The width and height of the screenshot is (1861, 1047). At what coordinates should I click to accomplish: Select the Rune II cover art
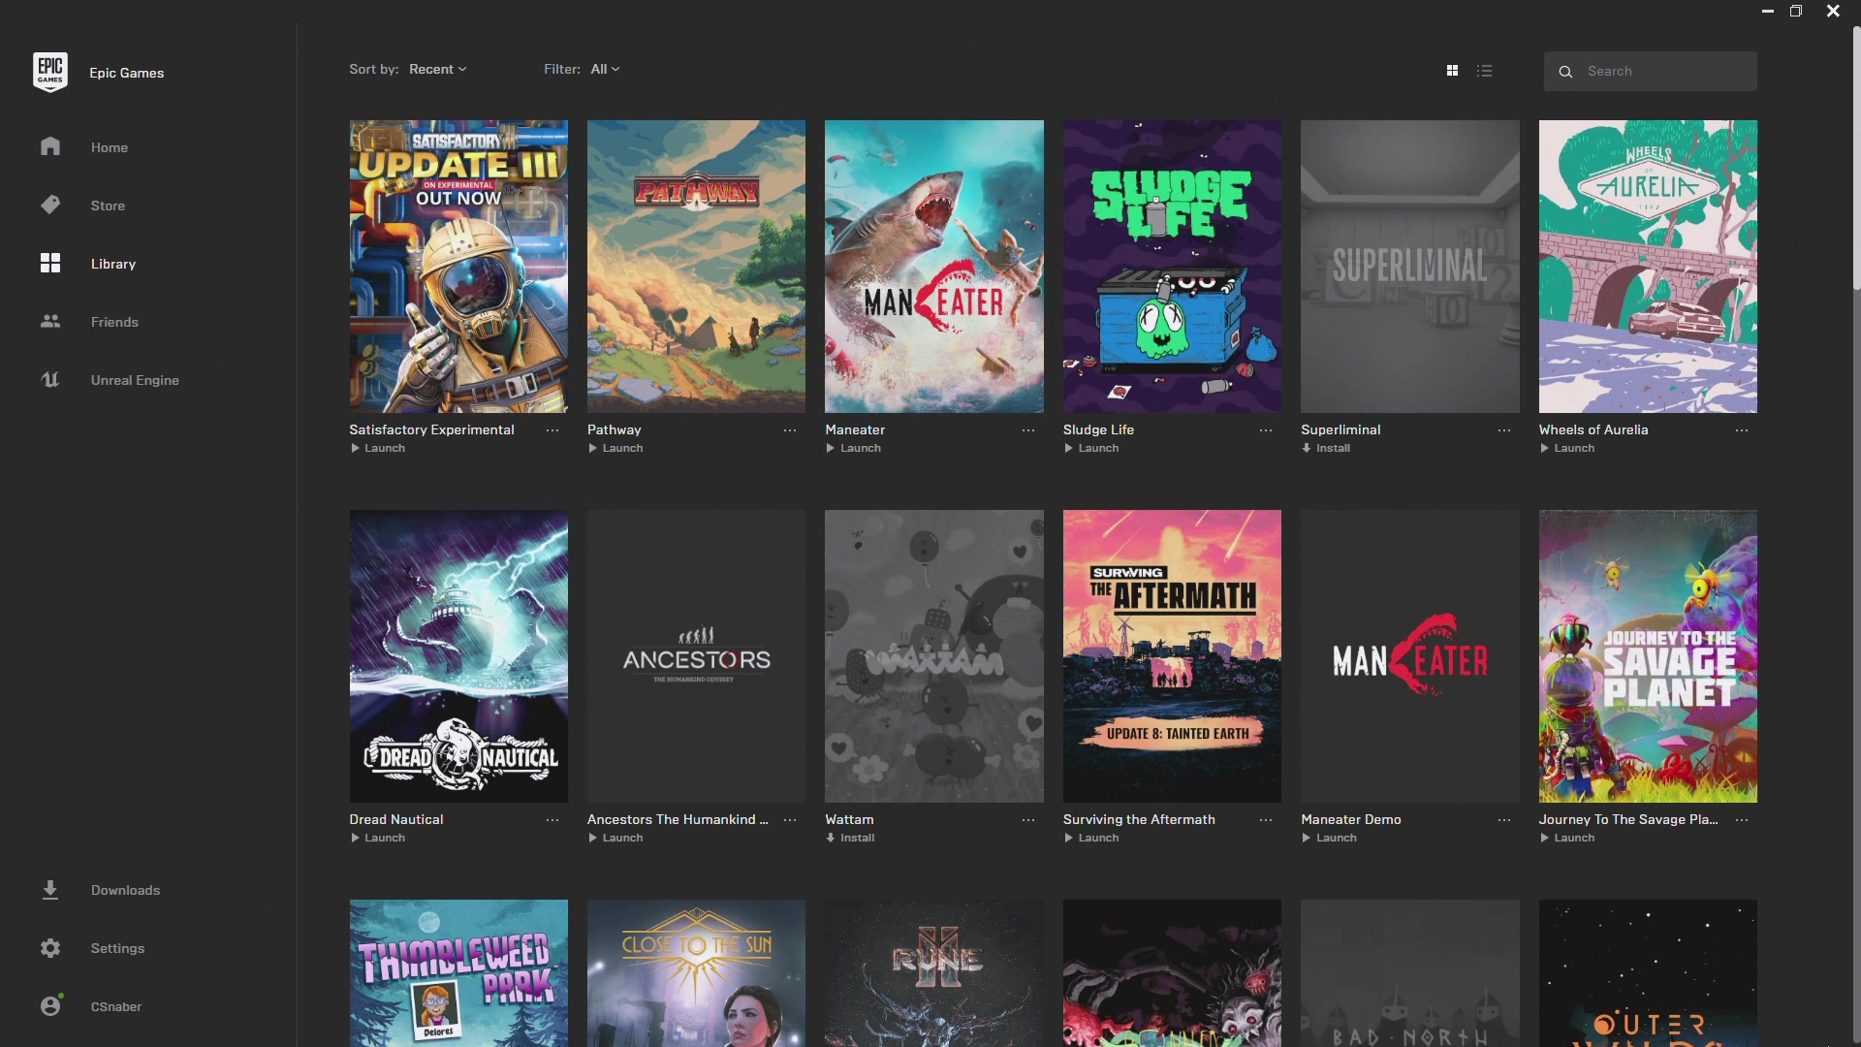(934, 973)
